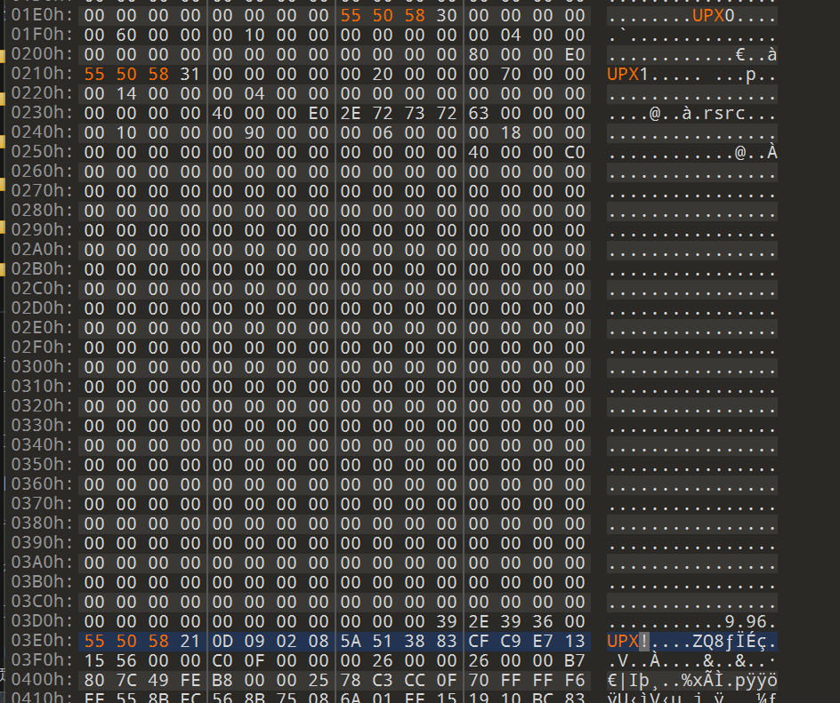
Task: Click byte 13 in row 03E0h
Action: tap(574, 641)
